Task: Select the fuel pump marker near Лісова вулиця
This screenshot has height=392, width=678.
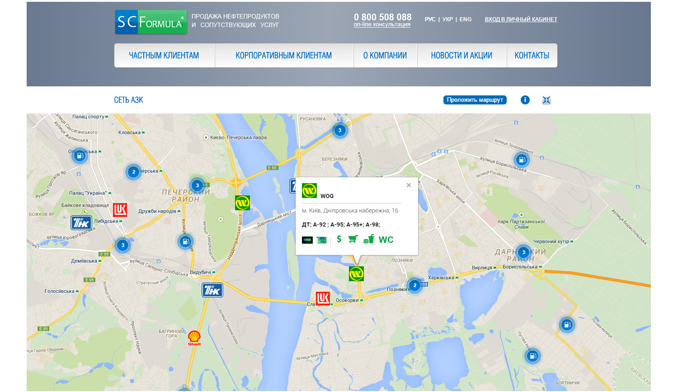Action: [x=567, y=325]
